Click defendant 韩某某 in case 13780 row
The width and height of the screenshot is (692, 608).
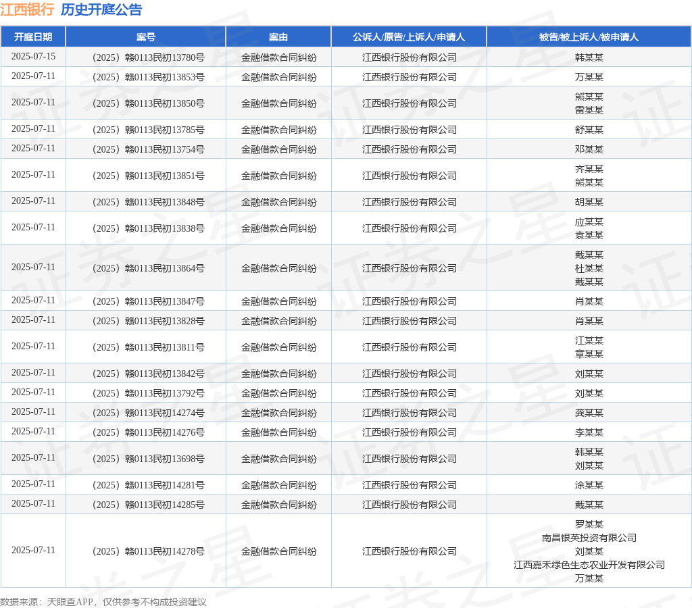(x=589, y=57)
